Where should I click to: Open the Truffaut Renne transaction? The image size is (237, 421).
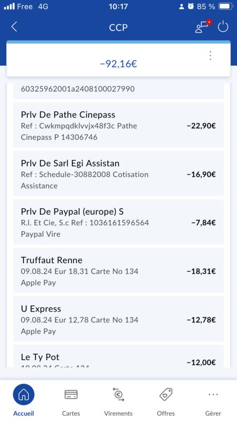(118, 270)
